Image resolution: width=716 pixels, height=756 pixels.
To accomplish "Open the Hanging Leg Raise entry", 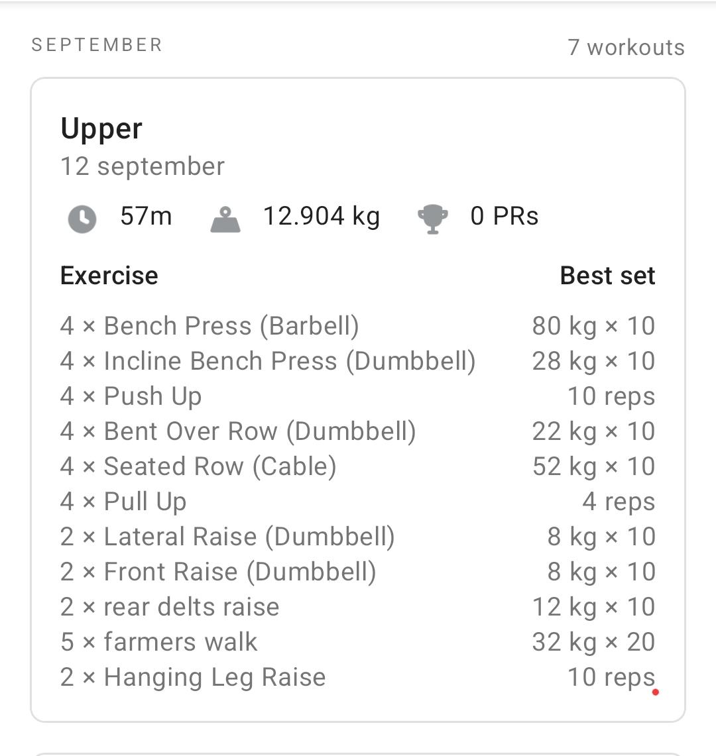I will [x=193, y=677].
